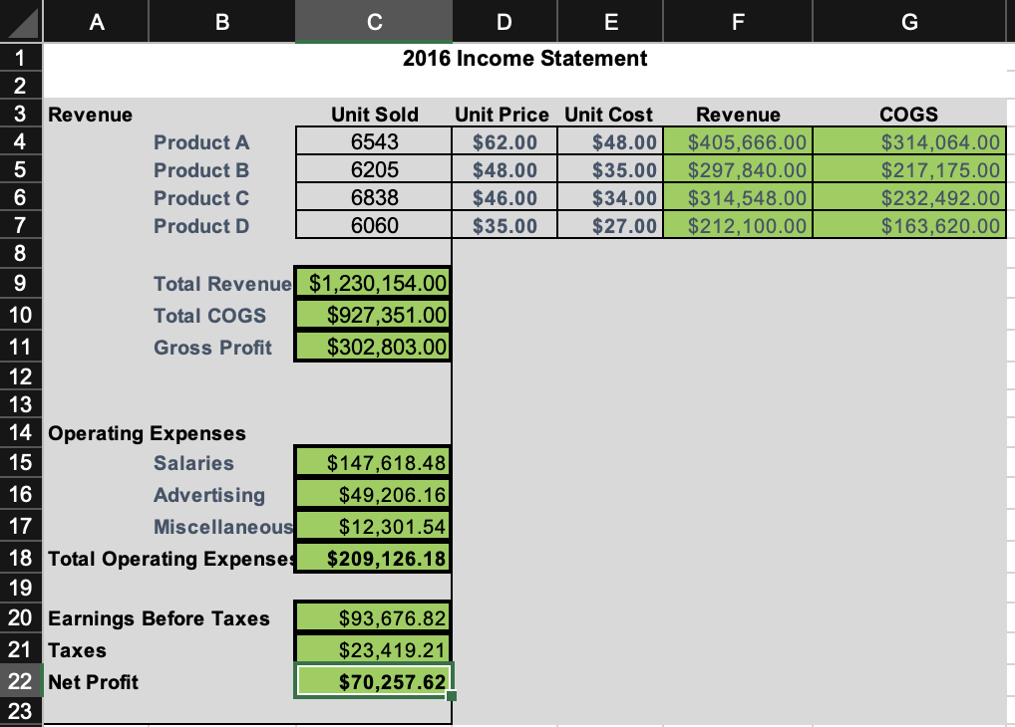Click the Advertising label

tap(209, 495)
